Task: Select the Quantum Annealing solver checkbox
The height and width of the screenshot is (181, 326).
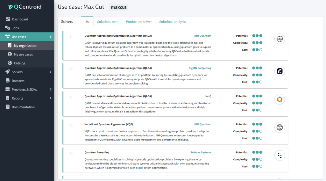Action: [72, 153]
